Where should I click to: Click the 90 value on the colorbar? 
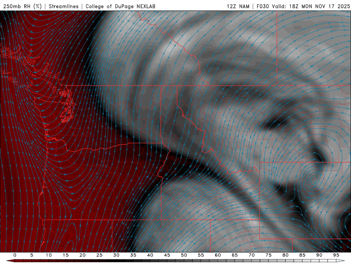pos(319,255)
